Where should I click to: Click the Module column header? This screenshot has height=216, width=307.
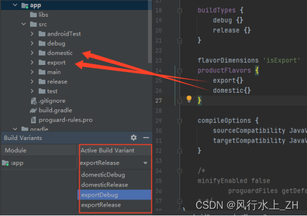(39, 150)
